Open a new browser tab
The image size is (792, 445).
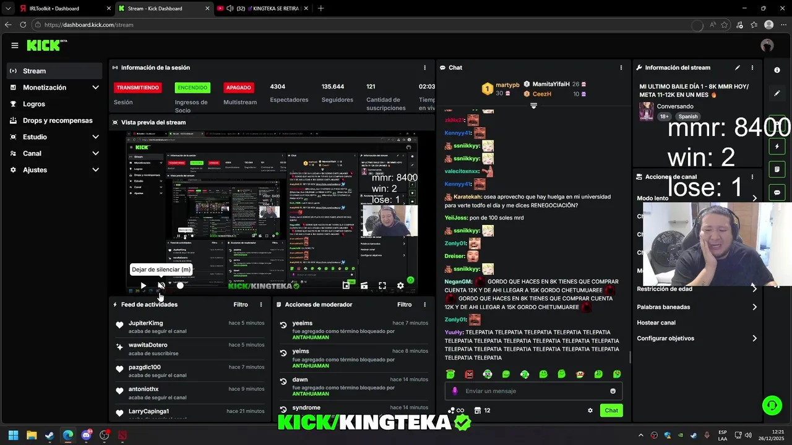[x=321, y=9]
